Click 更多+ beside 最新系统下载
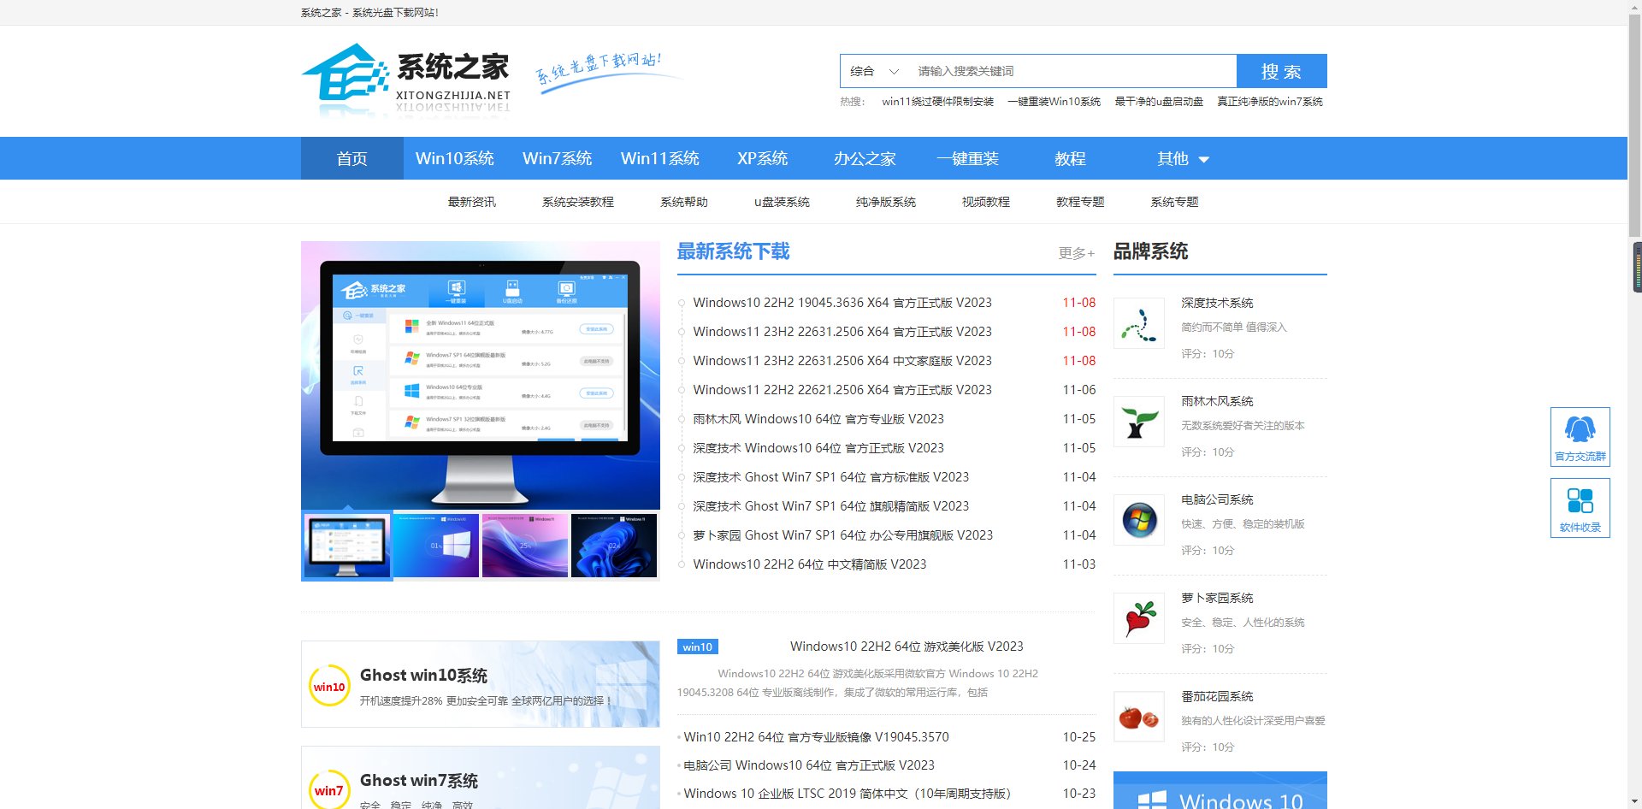Viewport: 1642px width, 809px height. (x=1077, y=253)
